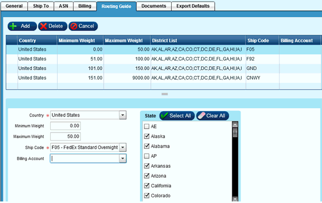Click the state list scroll down arrow
This screenshot has height=203, width=322.
click(235, 199)
